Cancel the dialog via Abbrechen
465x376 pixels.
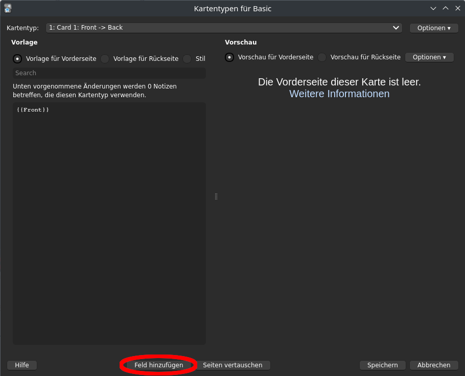pyautogui.click(x=434, y=365)
